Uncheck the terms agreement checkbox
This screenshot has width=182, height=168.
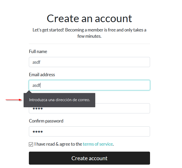[x=31, y=144]
